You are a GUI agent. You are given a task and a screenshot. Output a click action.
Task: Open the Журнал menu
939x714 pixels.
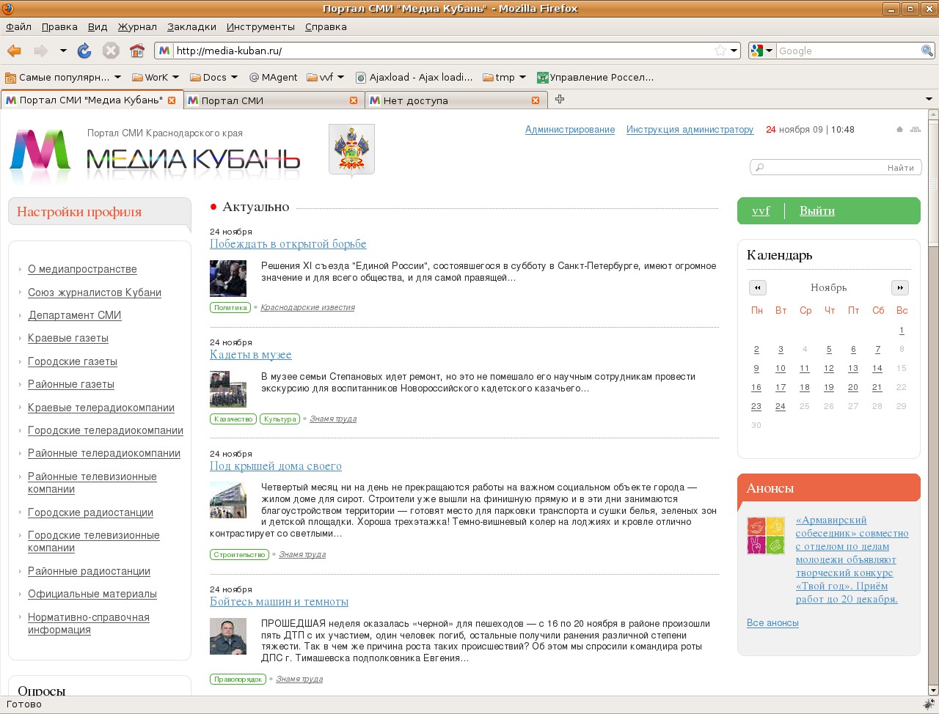pos(137,26)
